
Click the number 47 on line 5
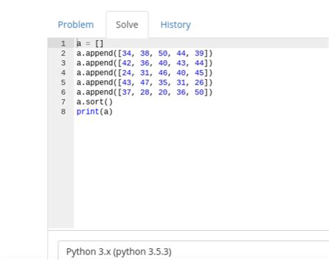[x=144, y=83]
